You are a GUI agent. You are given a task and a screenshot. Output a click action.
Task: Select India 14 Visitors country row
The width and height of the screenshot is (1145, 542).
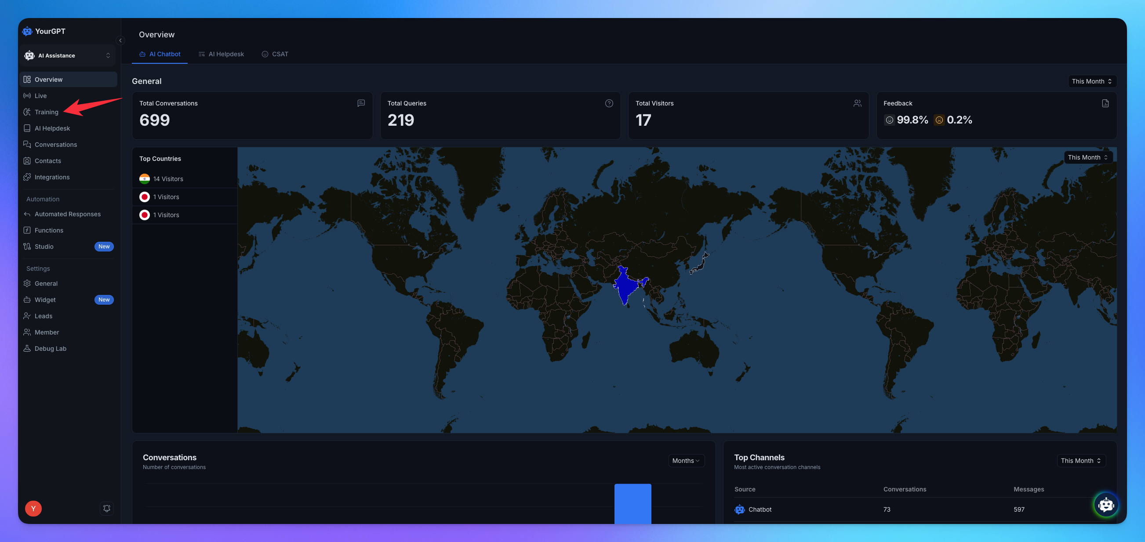168,179
